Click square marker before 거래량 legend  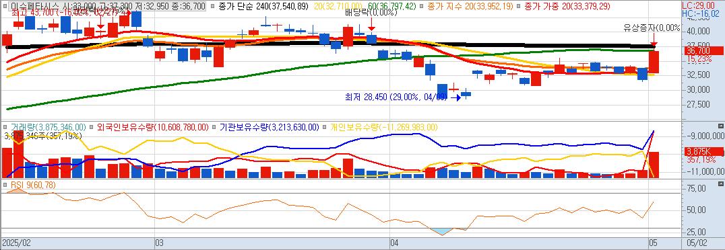click(x=5, y=127)
